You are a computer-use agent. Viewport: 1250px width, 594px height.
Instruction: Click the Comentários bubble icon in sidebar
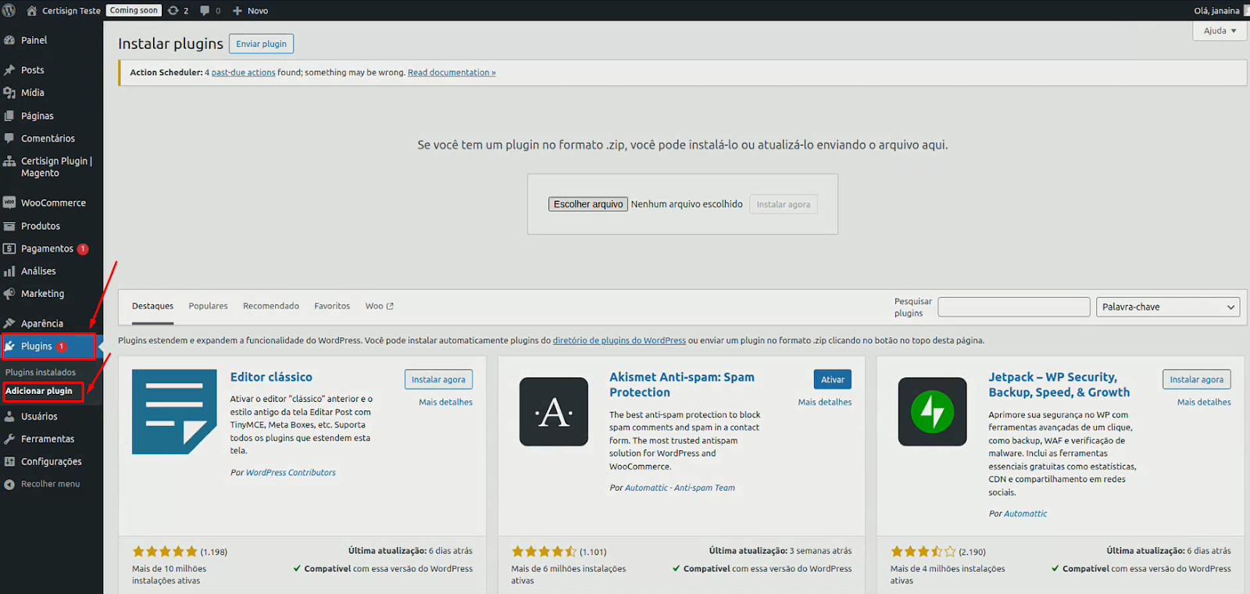point(9,138)
